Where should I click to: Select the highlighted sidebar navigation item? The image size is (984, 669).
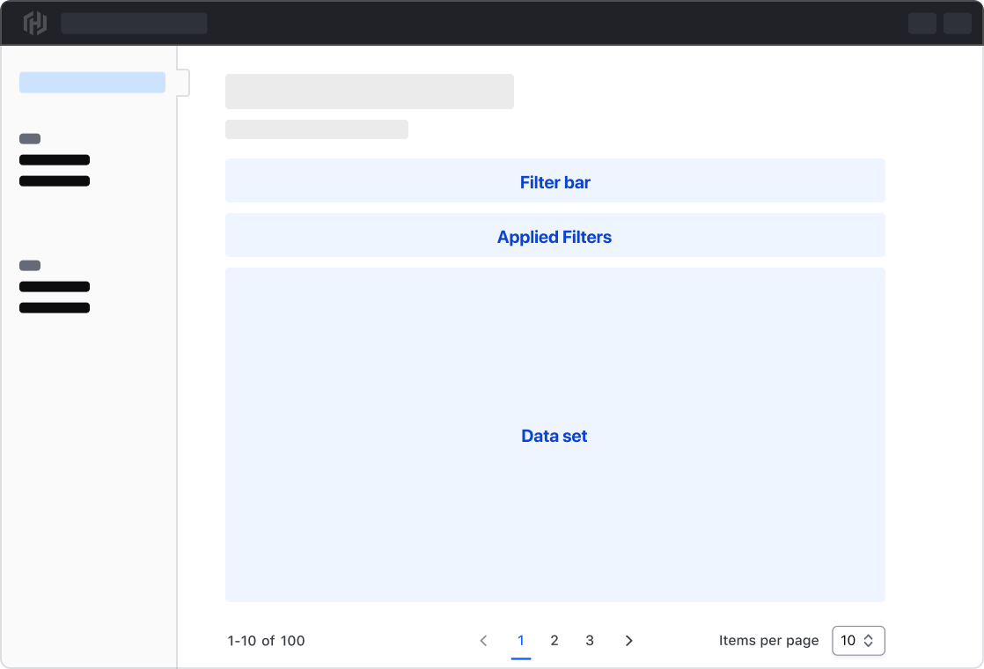(x=92, y=81)
